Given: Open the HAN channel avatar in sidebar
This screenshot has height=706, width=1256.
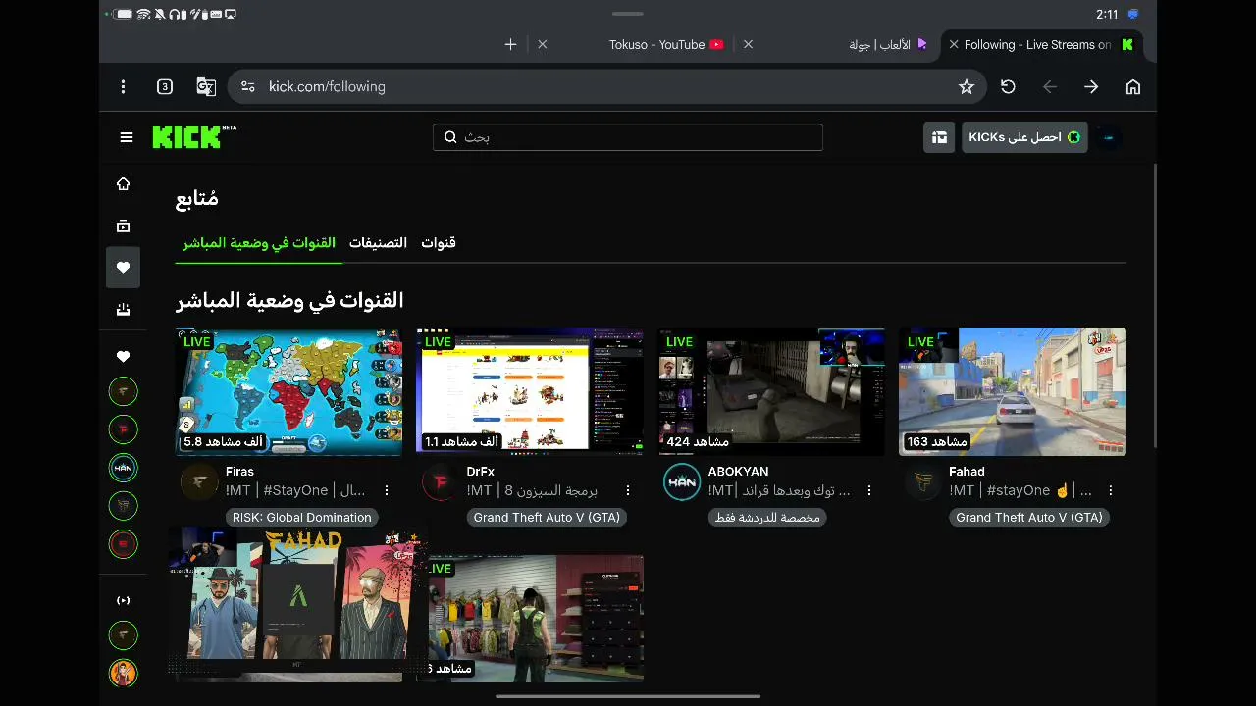Looking at the screenshot, I should (x=123, y=468).
